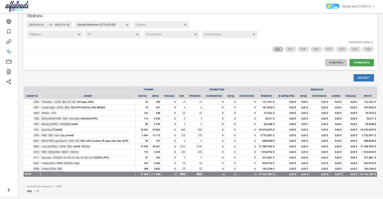The width and height of the screenshot is (383, 199).
Task: Click hosts value 10 387
Action: pyautogui.click(x=144, y=130)
